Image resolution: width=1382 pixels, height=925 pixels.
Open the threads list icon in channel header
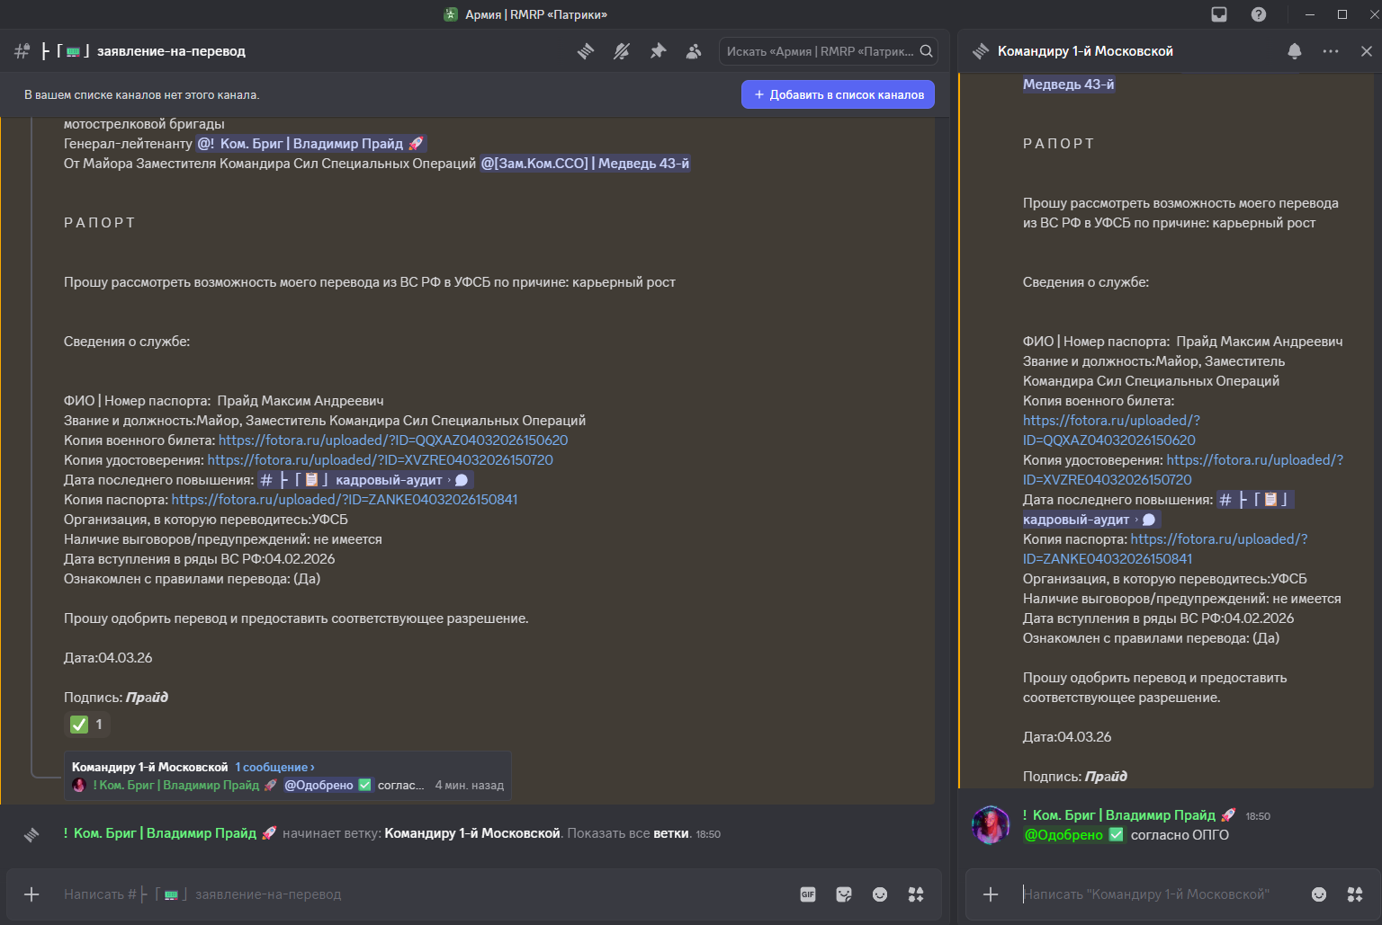(586, 51)
